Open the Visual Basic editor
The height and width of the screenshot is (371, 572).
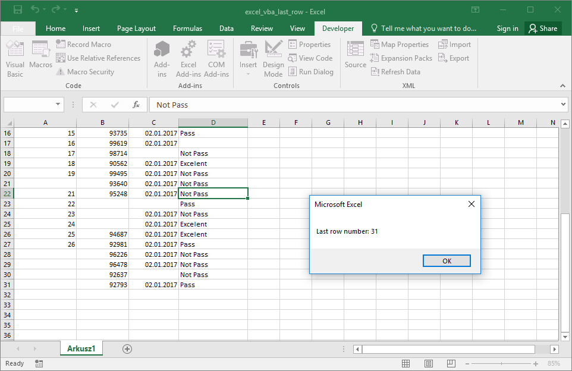(x=14, y=58)
